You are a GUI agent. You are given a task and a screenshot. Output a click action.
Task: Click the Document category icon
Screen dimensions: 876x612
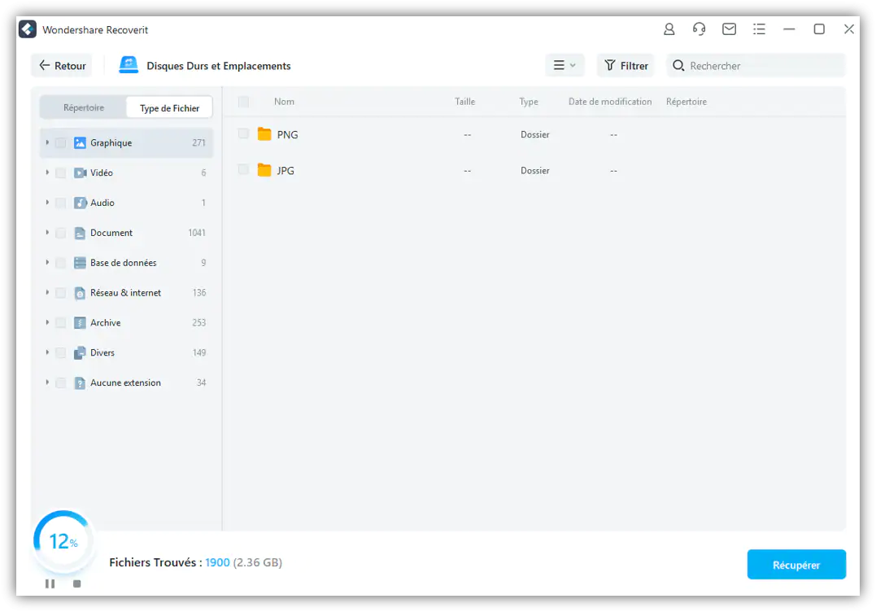coord(80,233)
